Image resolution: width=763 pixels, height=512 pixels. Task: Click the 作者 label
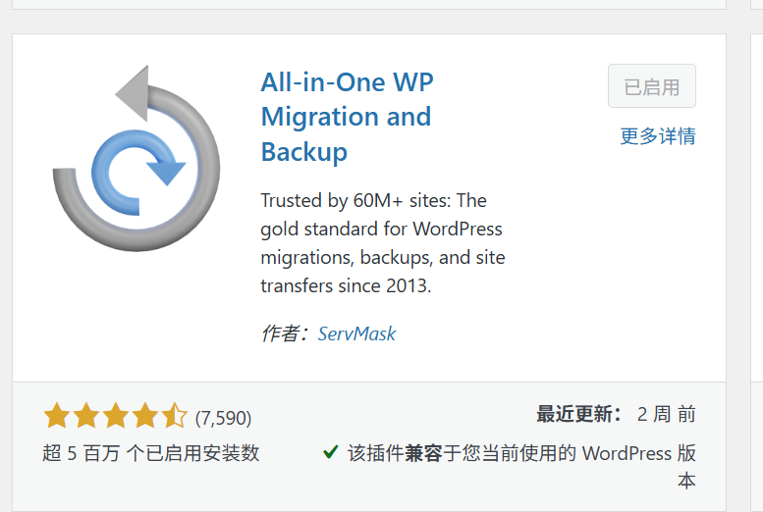285,333
